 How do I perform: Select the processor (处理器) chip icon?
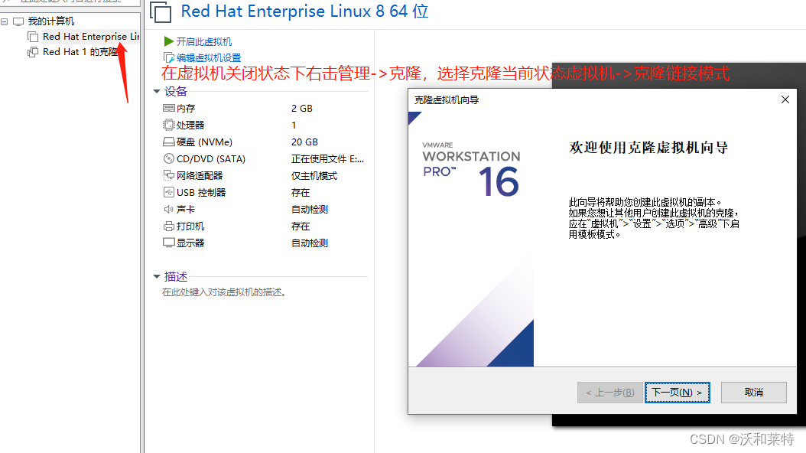[168, 125]
